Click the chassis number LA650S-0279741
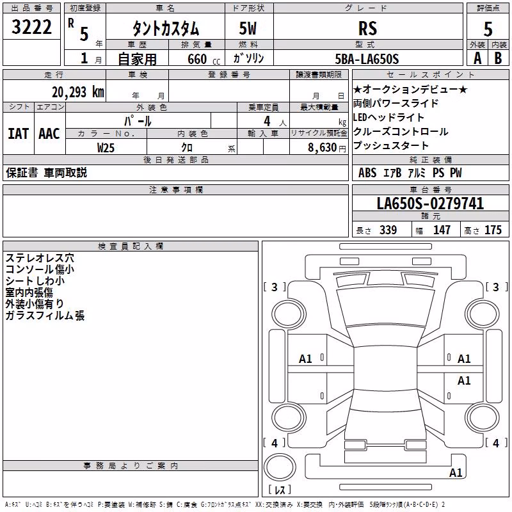 pyautogui.click(x=430, y=204)
